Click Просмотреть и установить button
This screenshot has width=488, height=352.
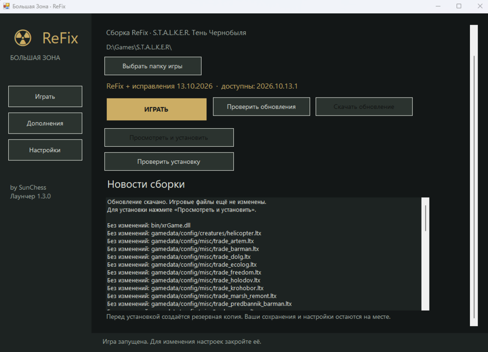point(169,137)
